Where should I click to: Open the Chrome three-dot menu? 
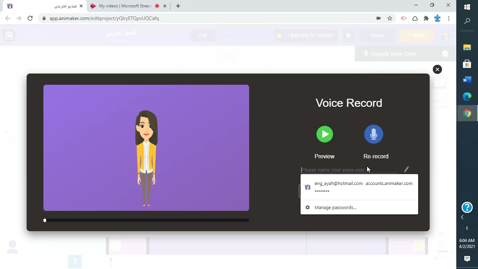449,18
